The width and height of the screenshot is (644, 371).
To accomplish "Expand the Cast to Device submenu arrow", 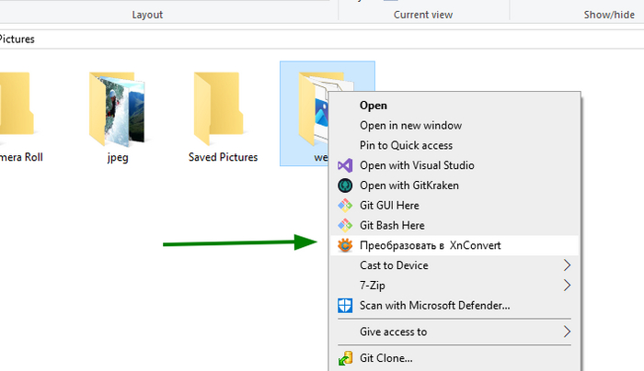I will [567, 265].
